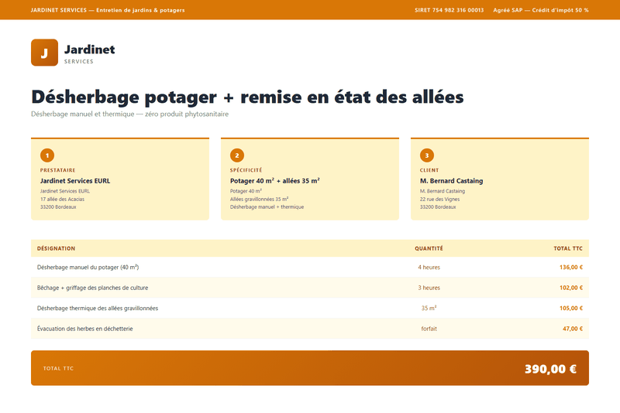Viewport: 620px width, 413px height.
Task: Click 'Agréé SAP — Crédit d'impôt 50 %'
Action: 540,10
